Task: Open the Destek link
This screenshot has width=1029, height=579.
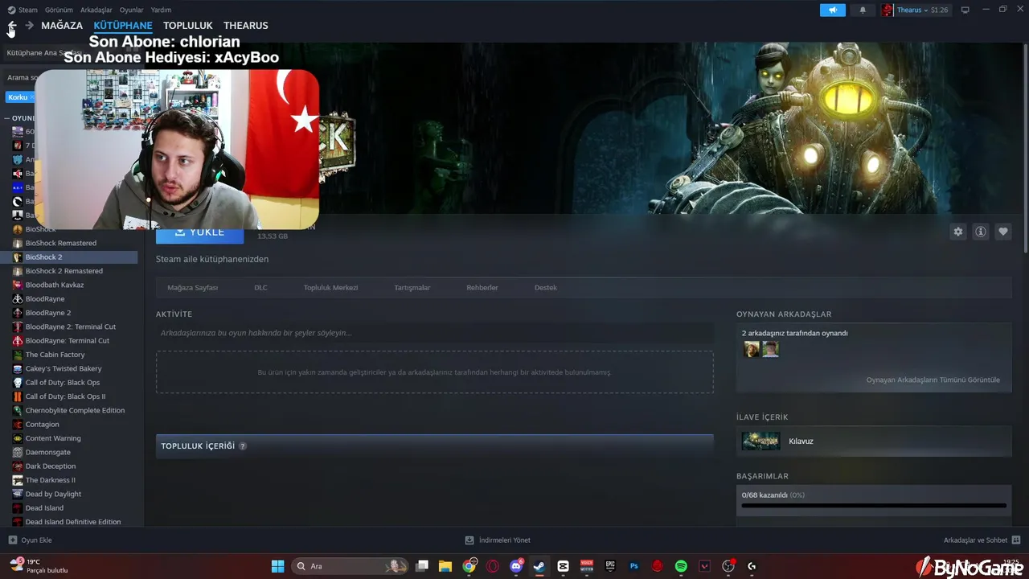Action: pyautogui.click(x=545, y=288)
